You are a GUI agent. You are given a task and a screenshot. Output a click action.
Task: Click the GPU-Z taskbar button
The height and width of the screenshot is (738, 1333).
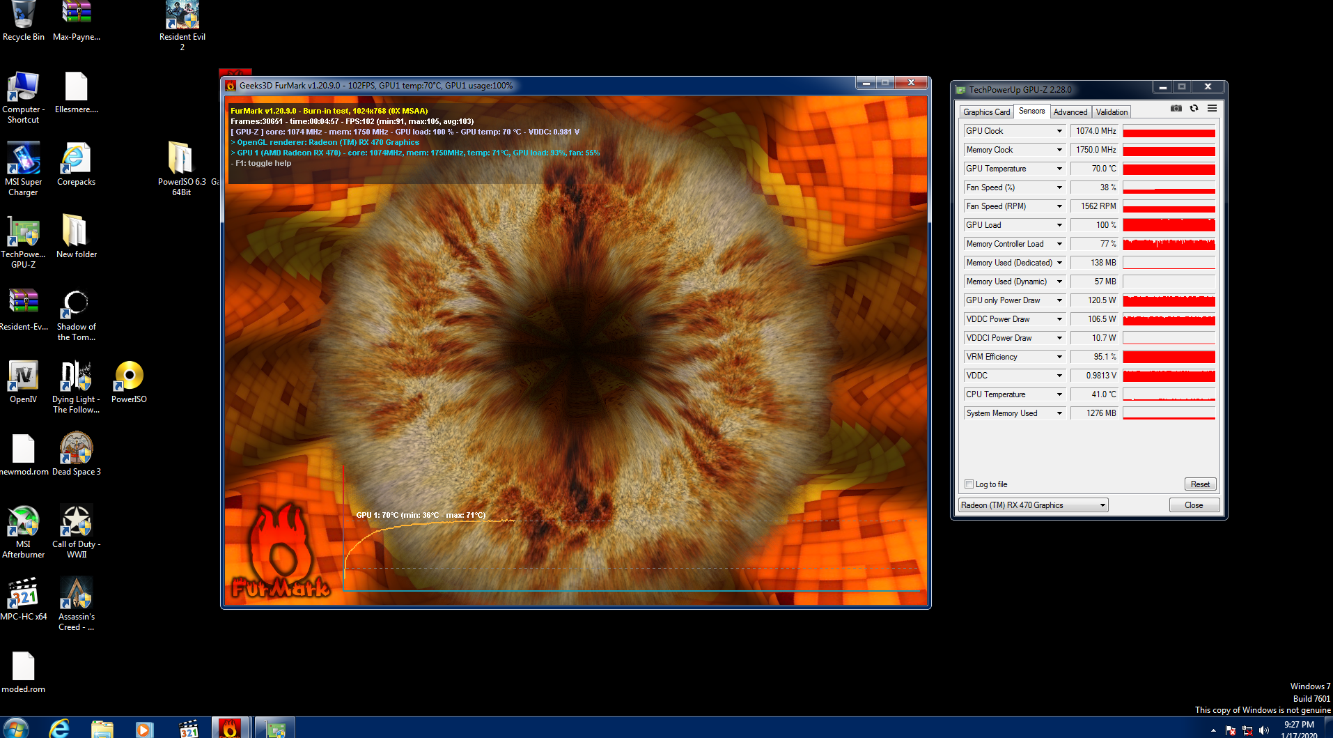[x=276, y=728]
